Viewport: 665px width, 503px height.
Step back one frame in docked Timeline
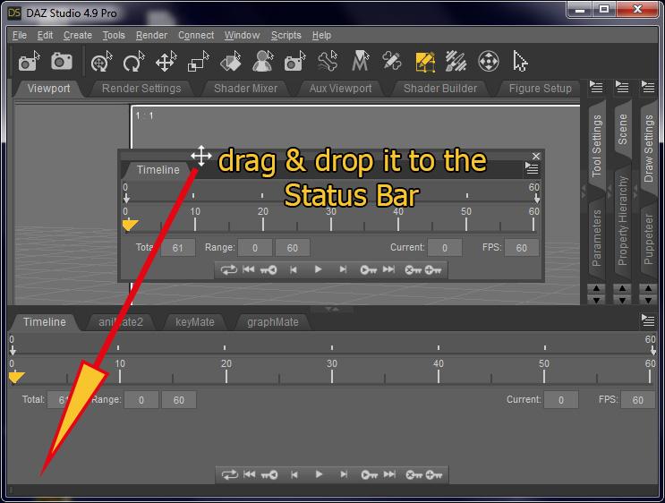pyautogui.click(x=294, y=474)
